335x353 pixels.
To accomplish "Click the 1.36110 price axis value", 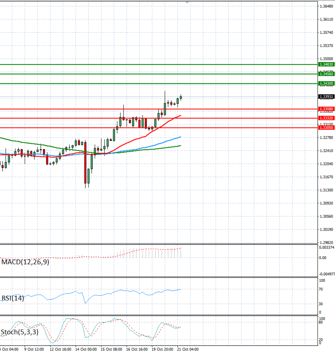I will (x=326, y=19).
